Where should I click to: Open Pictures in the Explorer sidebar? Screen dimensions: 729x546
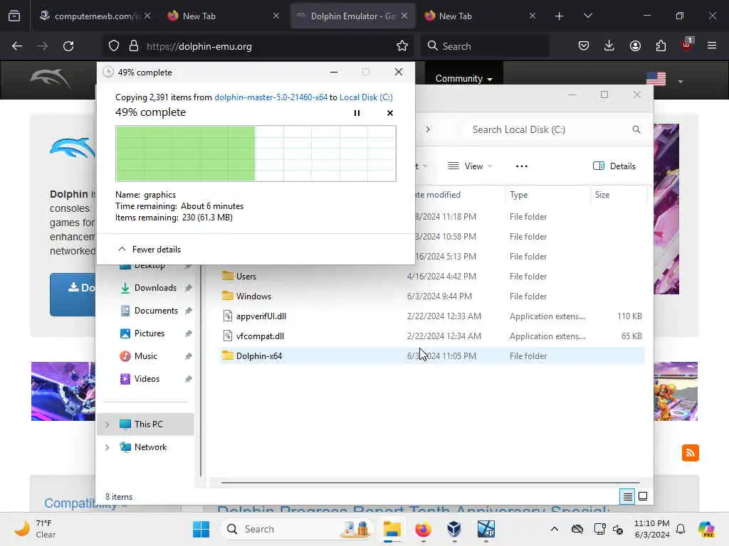click(x=150, y=333)
